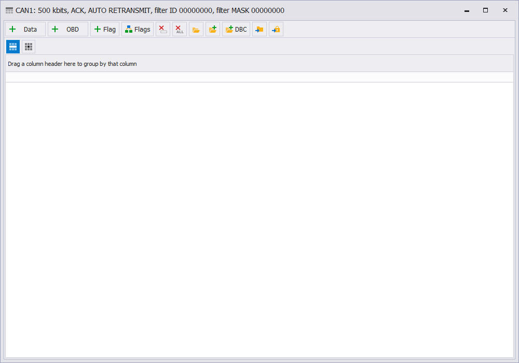Add a single Flag item

105,30
